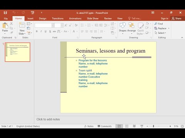Click the Find button
The image size is (185, 138).
pos(159,24)
